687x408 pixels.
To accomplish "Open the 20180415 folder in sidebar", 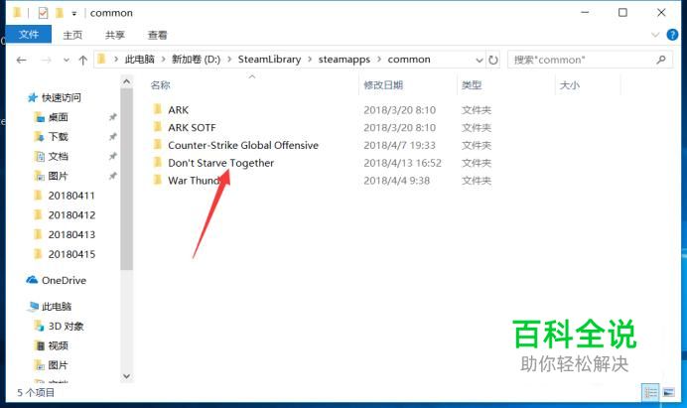I will (x=71, y=254).
